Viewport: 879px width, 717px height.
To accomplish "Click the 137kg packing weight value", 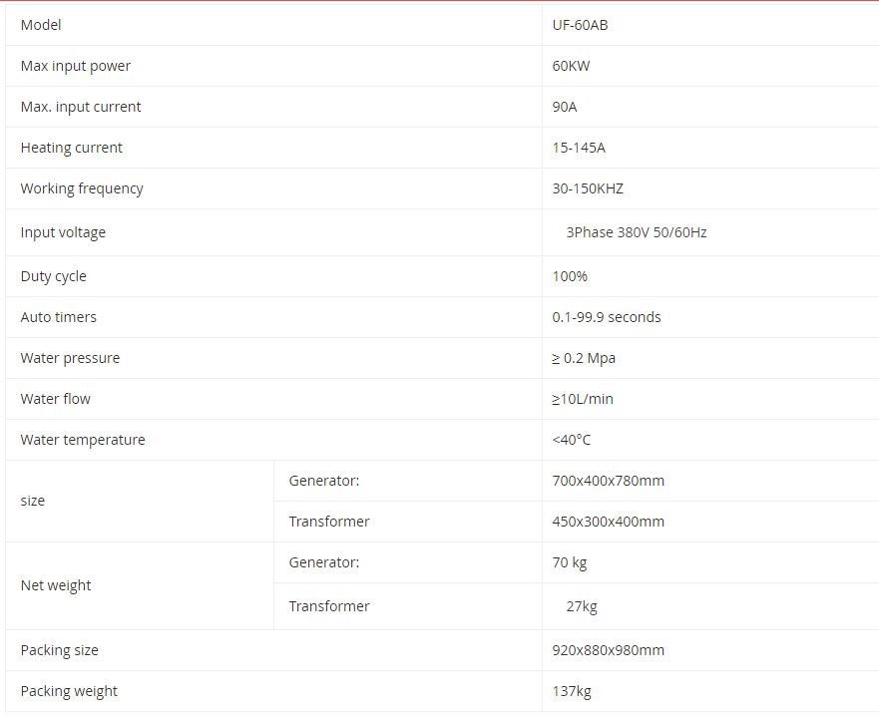I will 572,692.
